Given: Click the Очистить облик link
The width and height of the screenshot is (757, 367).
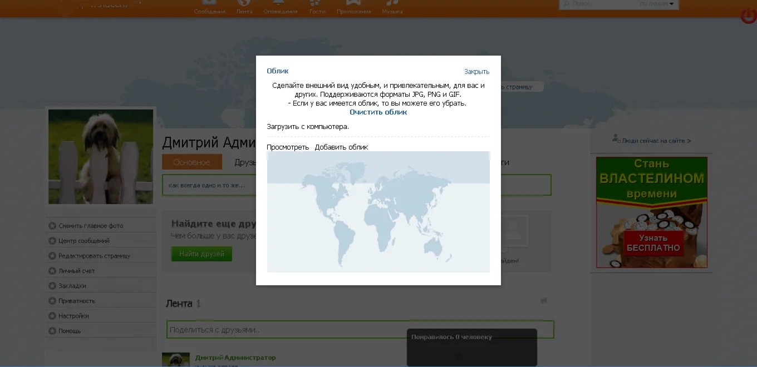Looking at the screenshot, I should click(x=378, y=112).
